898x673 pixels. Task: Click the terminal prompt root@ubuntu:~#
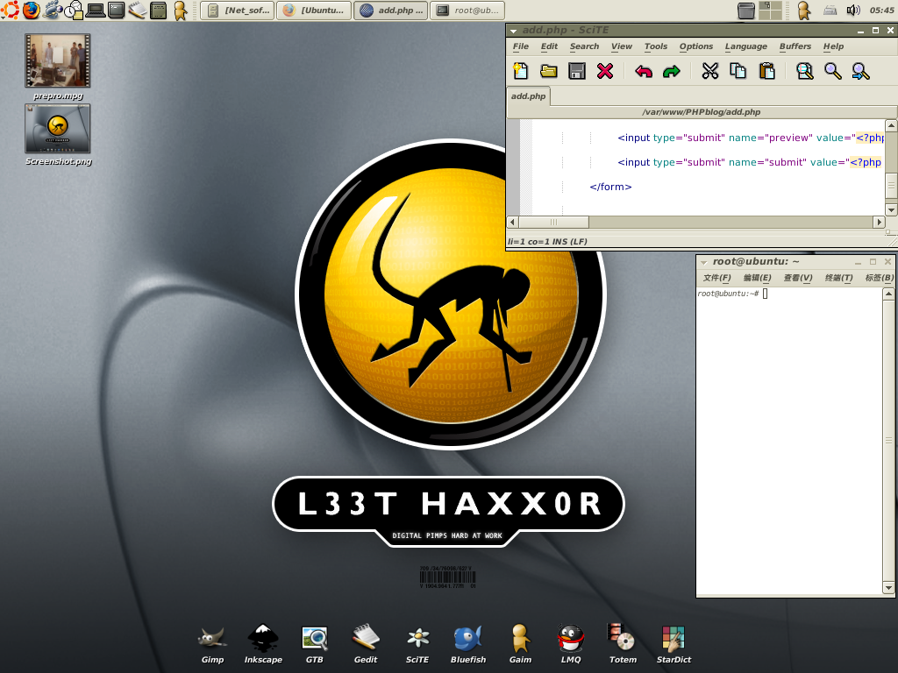point(728,294)
